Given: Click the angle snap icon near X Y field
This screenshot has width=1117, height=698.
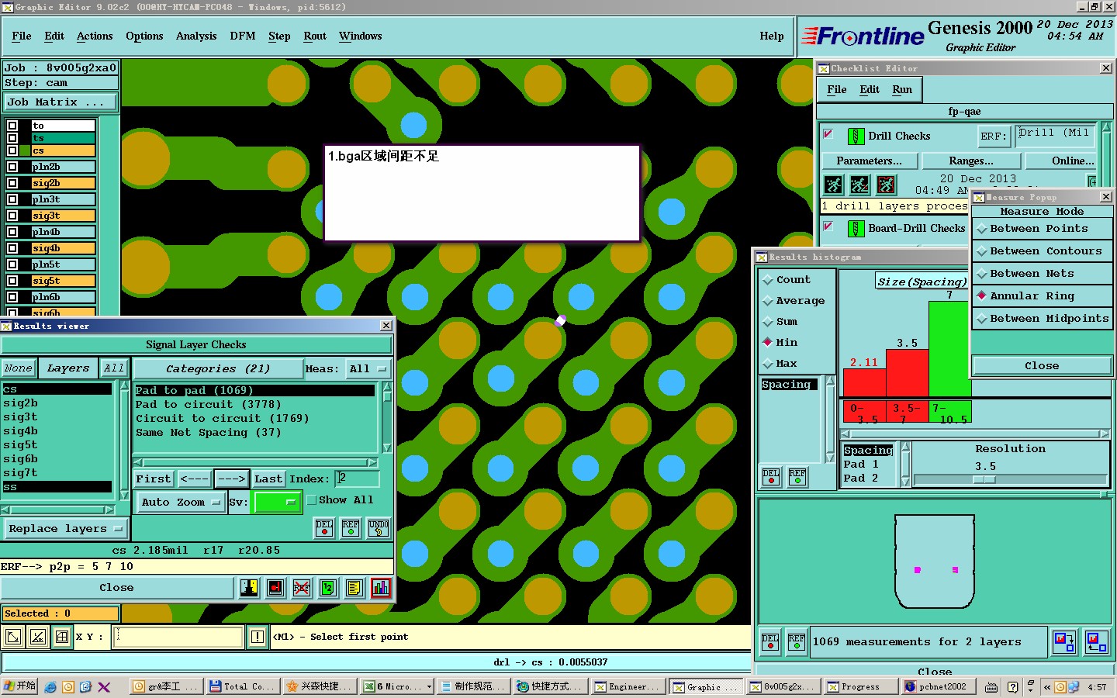Looking at the screenshot, I should [x=38, y=638].
